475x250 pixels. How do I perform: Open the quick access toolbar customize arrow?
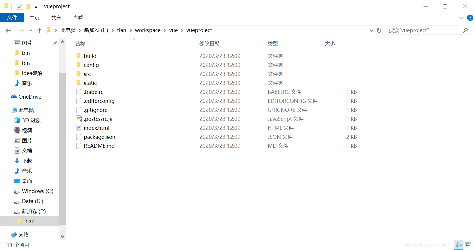coord(36,7)
